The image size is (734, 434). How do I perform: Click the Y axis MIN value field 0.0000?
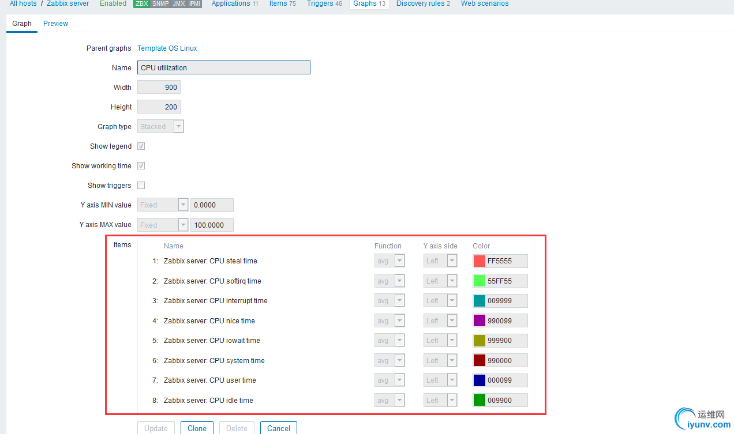[212, 205]
